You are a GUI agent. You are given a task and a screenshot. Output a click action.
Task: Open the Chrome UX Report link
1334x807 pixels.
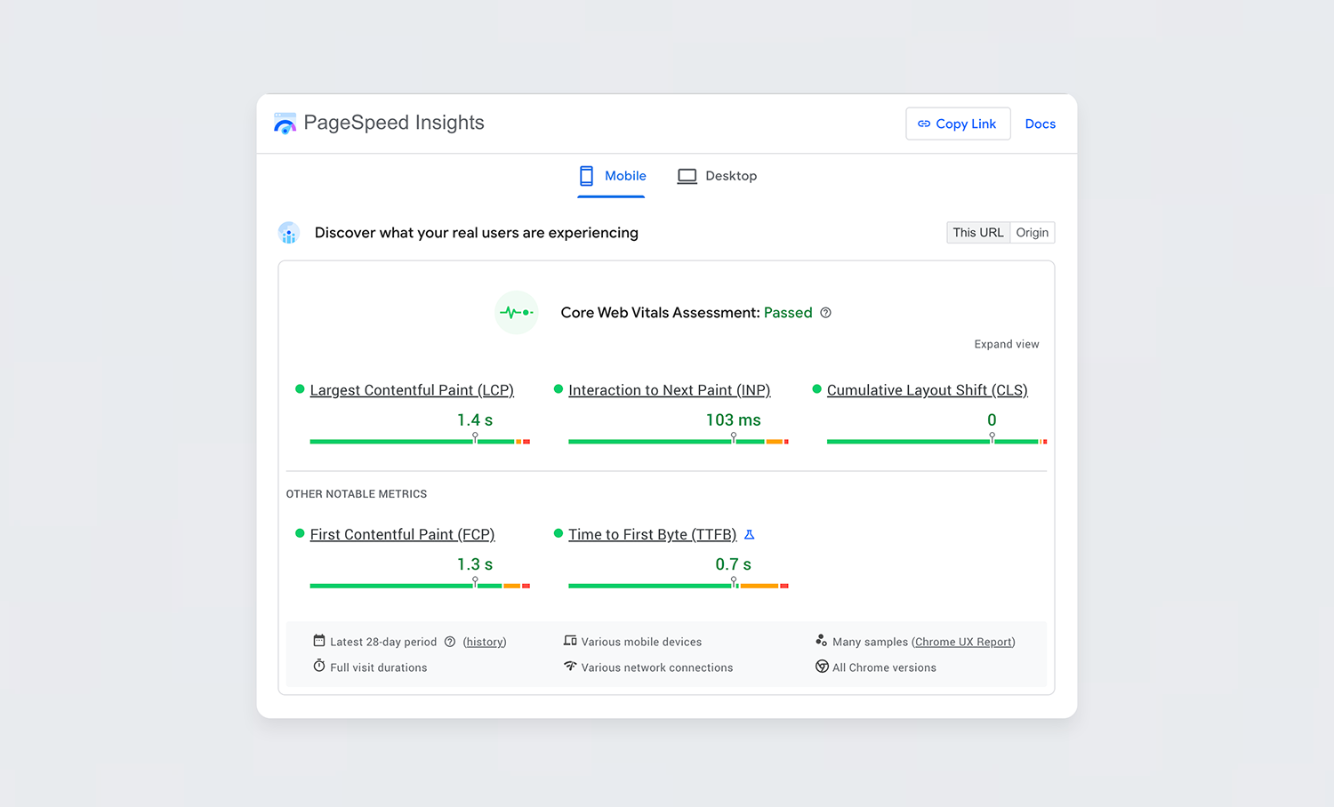(964, 642)
